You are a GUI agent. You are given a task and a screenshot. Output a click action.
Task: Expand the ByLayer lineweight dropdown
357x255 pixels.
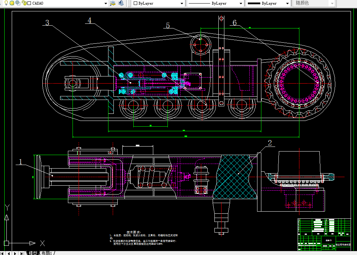tap(287, 4)
